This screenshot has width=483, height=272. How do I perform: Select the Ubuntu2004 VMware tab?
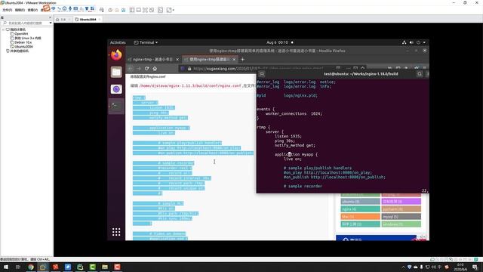pyautogui.click(x=88, y=20)
